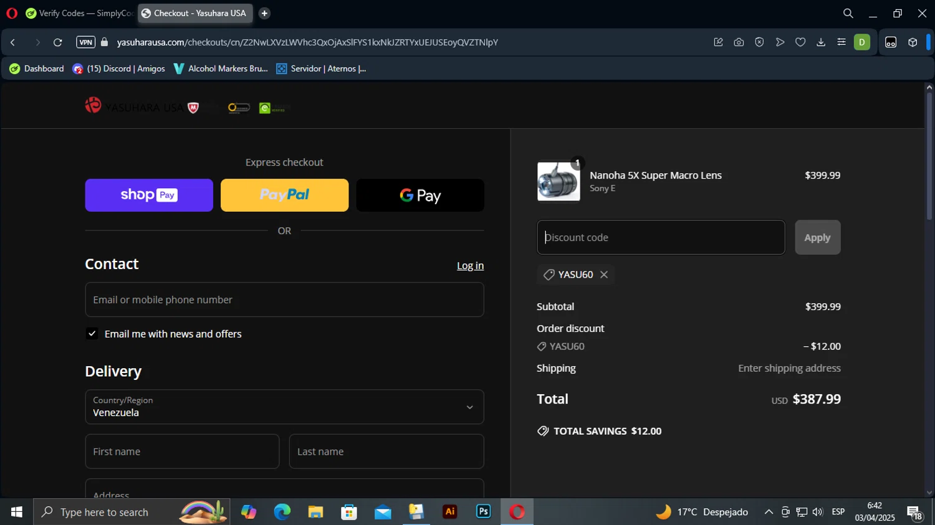The image size is (935, 525).
Task: Reload the current page
Action: 58,42
